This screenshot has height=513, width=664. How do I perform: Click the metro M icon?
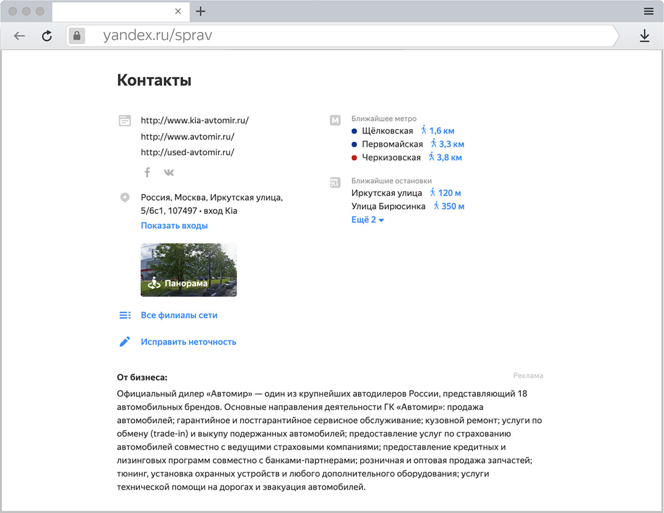tap(335, 120)
